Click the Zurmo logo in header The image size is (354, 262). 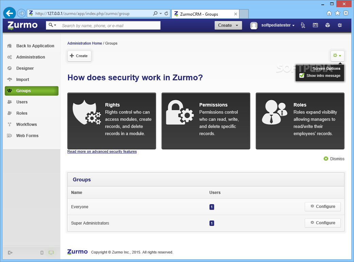(x=22, y=25)
